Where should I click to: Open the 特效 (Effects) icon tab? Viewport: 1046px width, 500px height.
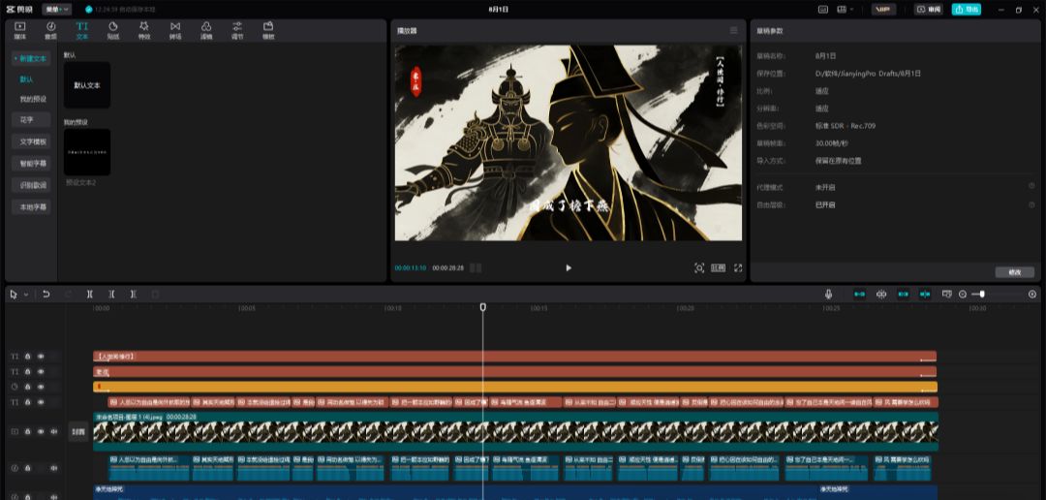[x=143, y=29]
